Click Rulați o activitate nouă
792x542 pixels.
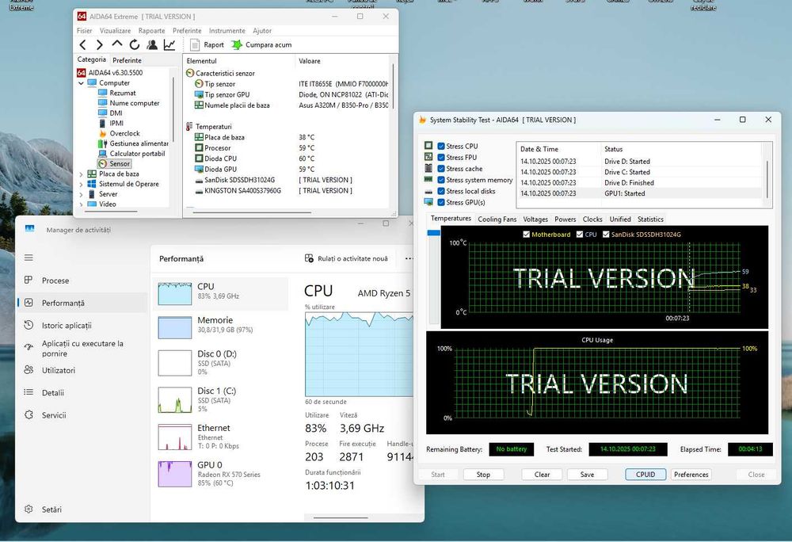(x=347, y=258)
